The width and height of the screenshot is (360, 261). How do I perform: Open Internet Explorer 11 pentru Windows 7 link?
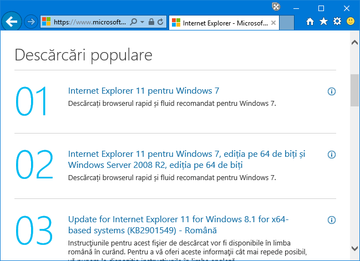[144, 91]
